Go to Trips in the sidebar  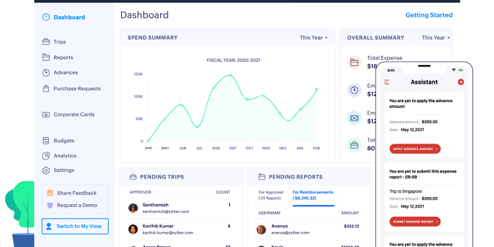tap(59, 42)
